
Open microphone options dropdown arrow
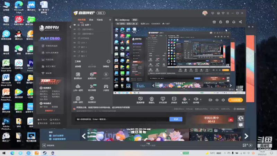189,99
